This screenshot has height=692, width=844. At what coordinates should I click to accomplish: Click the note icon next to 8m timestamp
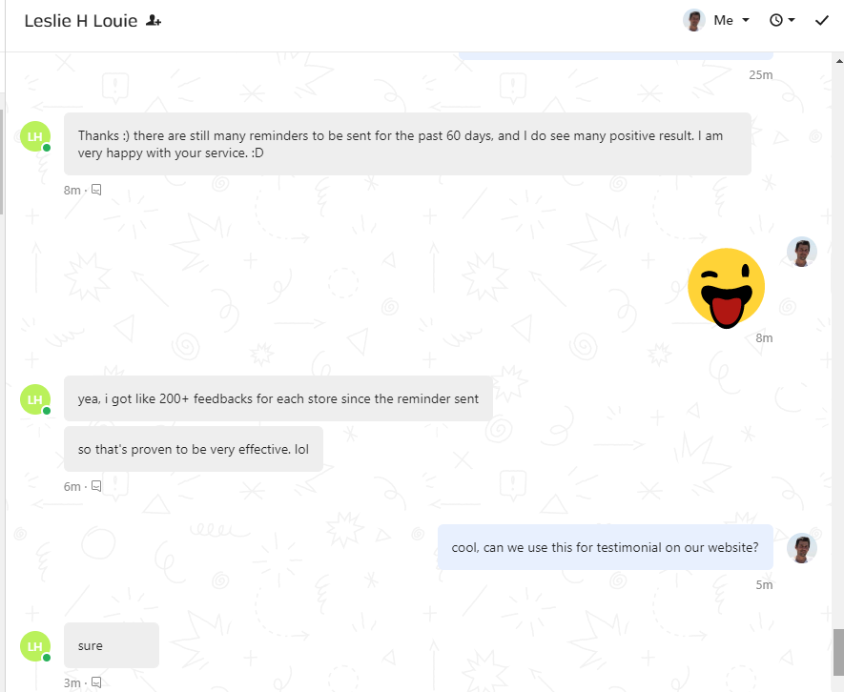pos(96,190)
